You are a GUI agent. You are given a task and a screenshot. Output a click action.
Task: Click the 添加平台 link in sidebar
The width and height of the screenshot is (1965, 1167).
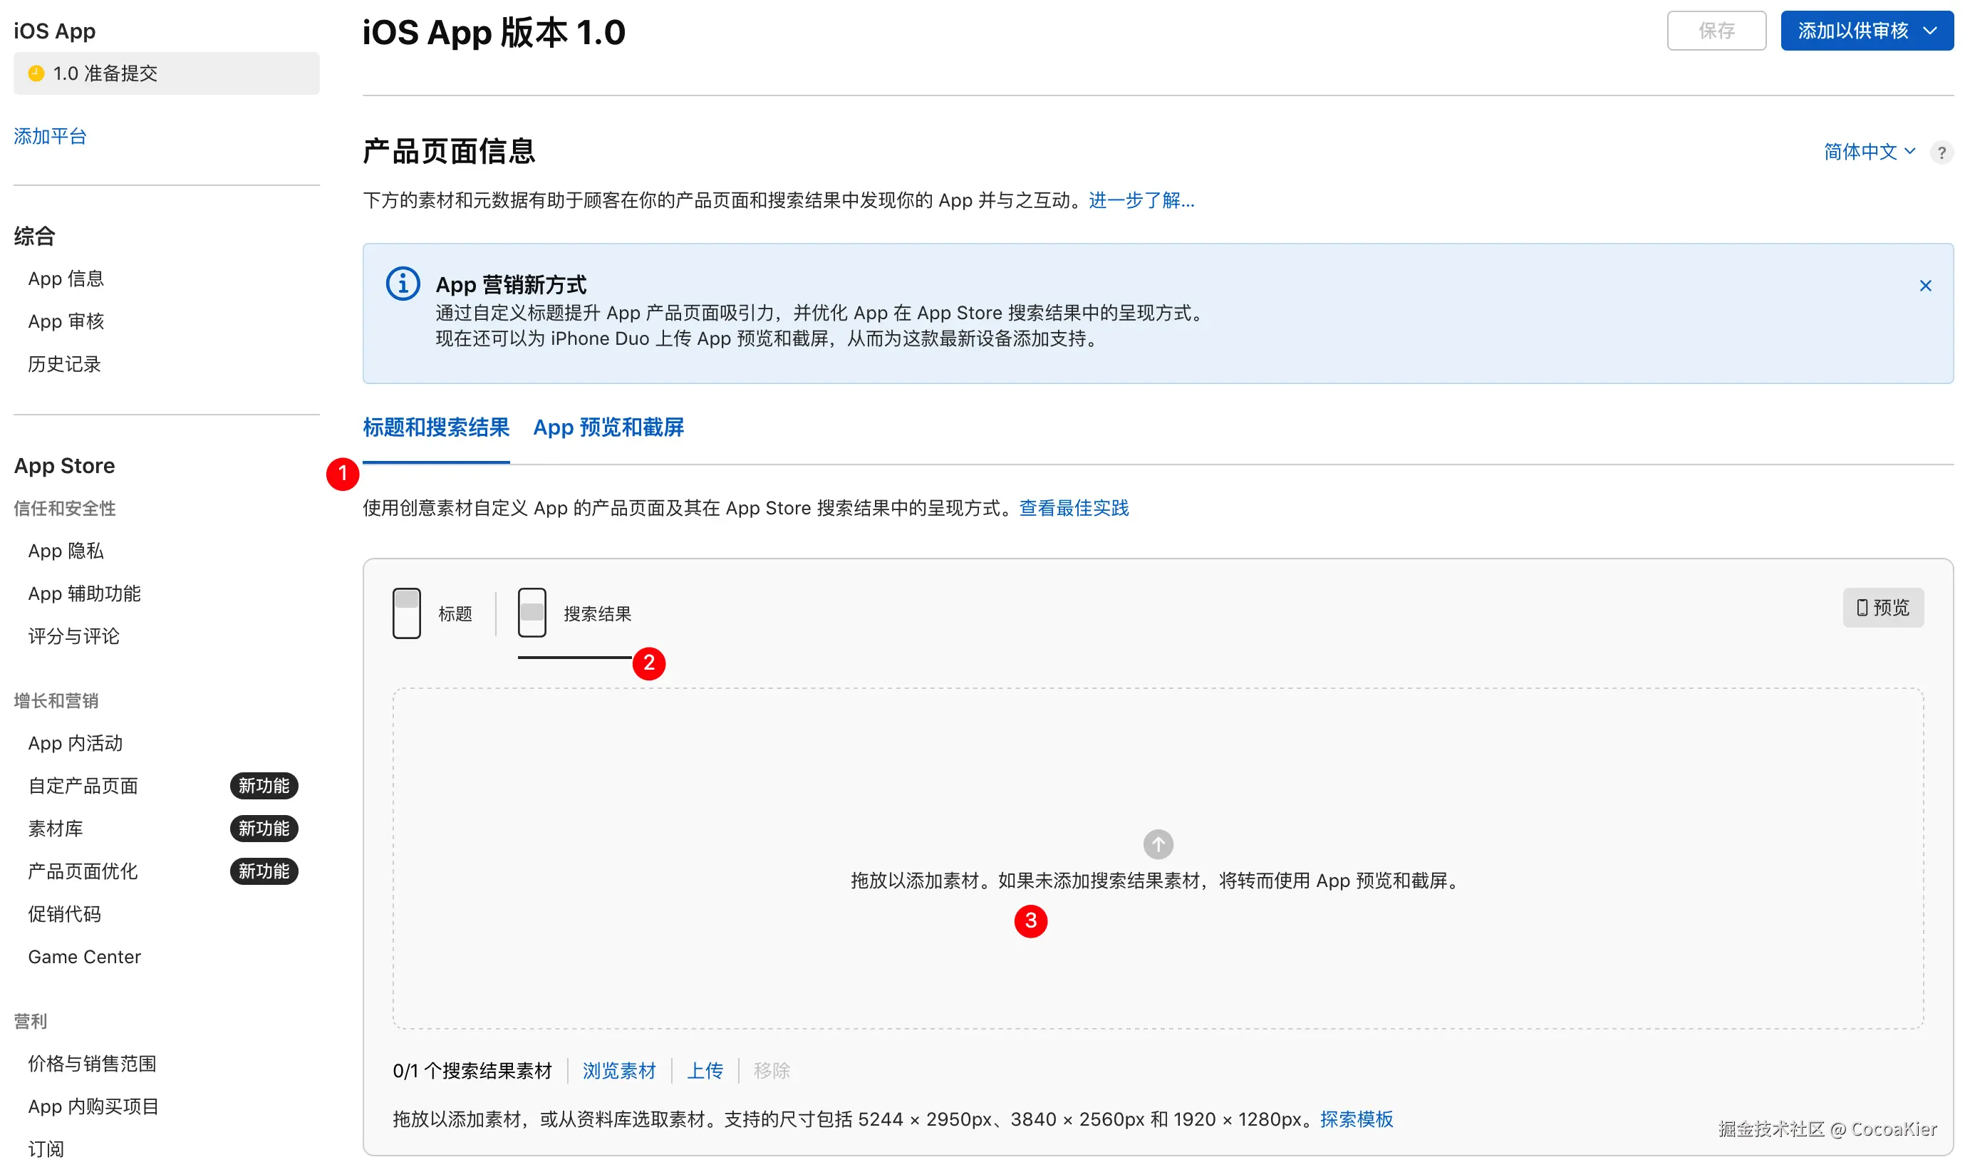[x=50, y=136]
